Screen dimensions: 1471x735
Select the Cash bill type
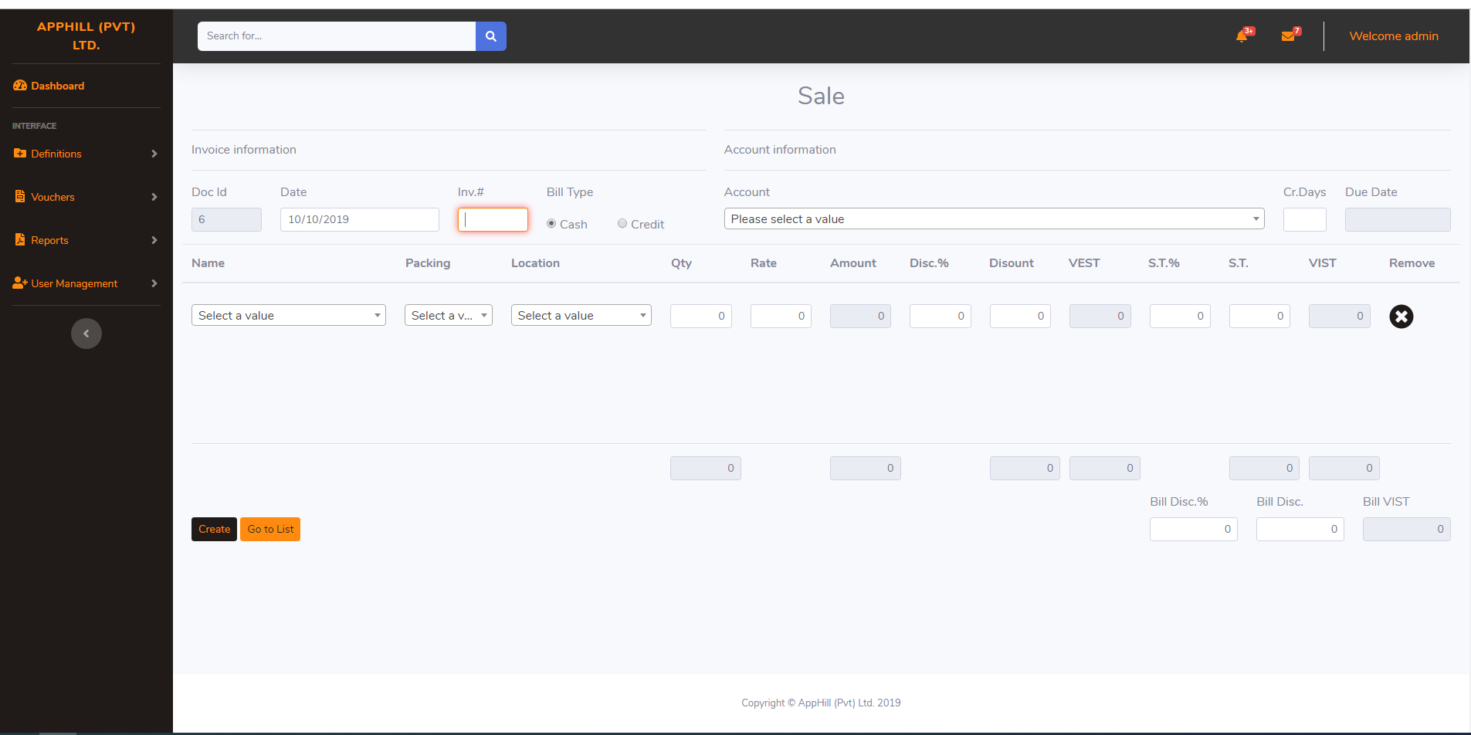point(551,224)
